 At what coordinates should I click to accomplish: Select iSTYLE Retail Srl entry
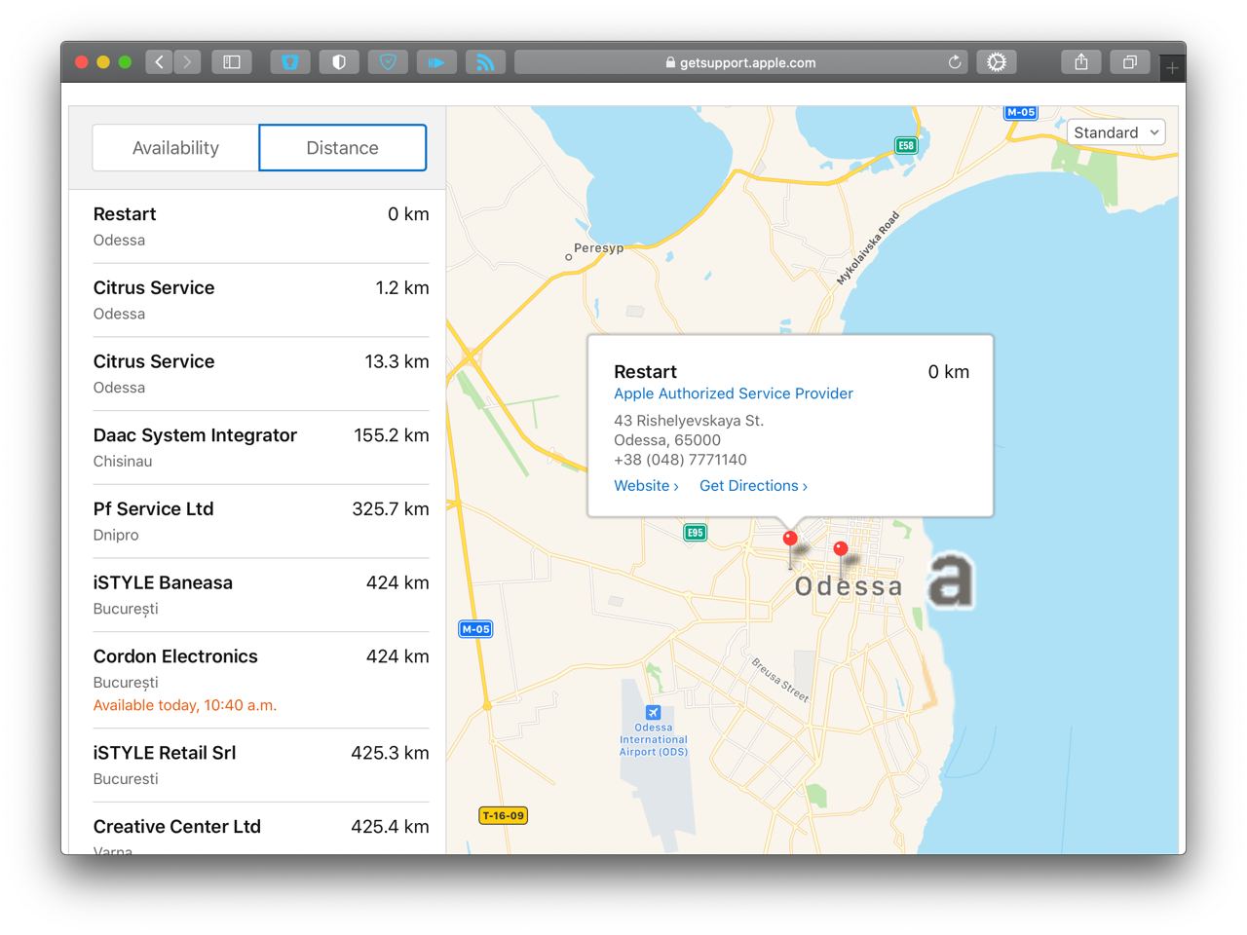[261, 766]
